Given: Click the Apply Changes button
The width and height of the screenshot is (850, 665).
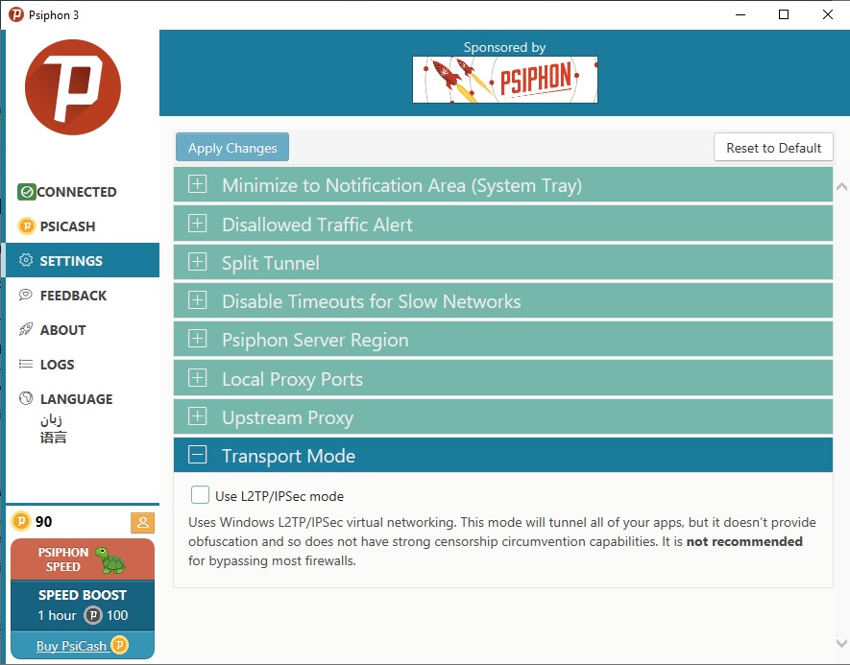Looking at the screenshot, I should pyautogui.click(x=232, y=147).
